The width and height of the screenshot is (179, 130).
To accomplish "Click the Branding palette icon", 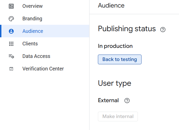I will point(11,19).
